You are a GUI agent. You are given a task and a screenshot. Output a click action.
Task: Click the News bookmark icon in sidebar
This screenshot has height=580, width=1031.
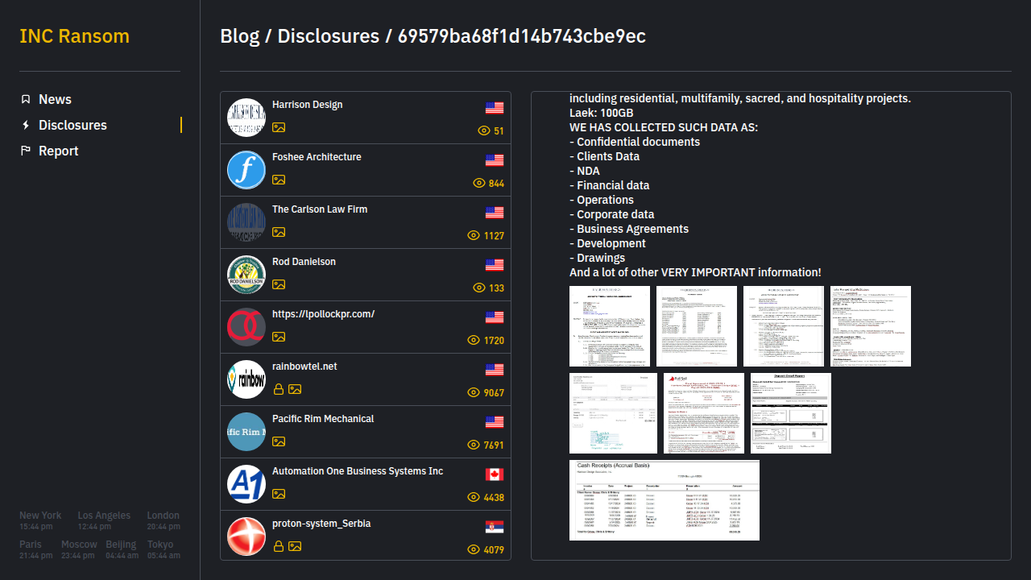coord(26,99)
